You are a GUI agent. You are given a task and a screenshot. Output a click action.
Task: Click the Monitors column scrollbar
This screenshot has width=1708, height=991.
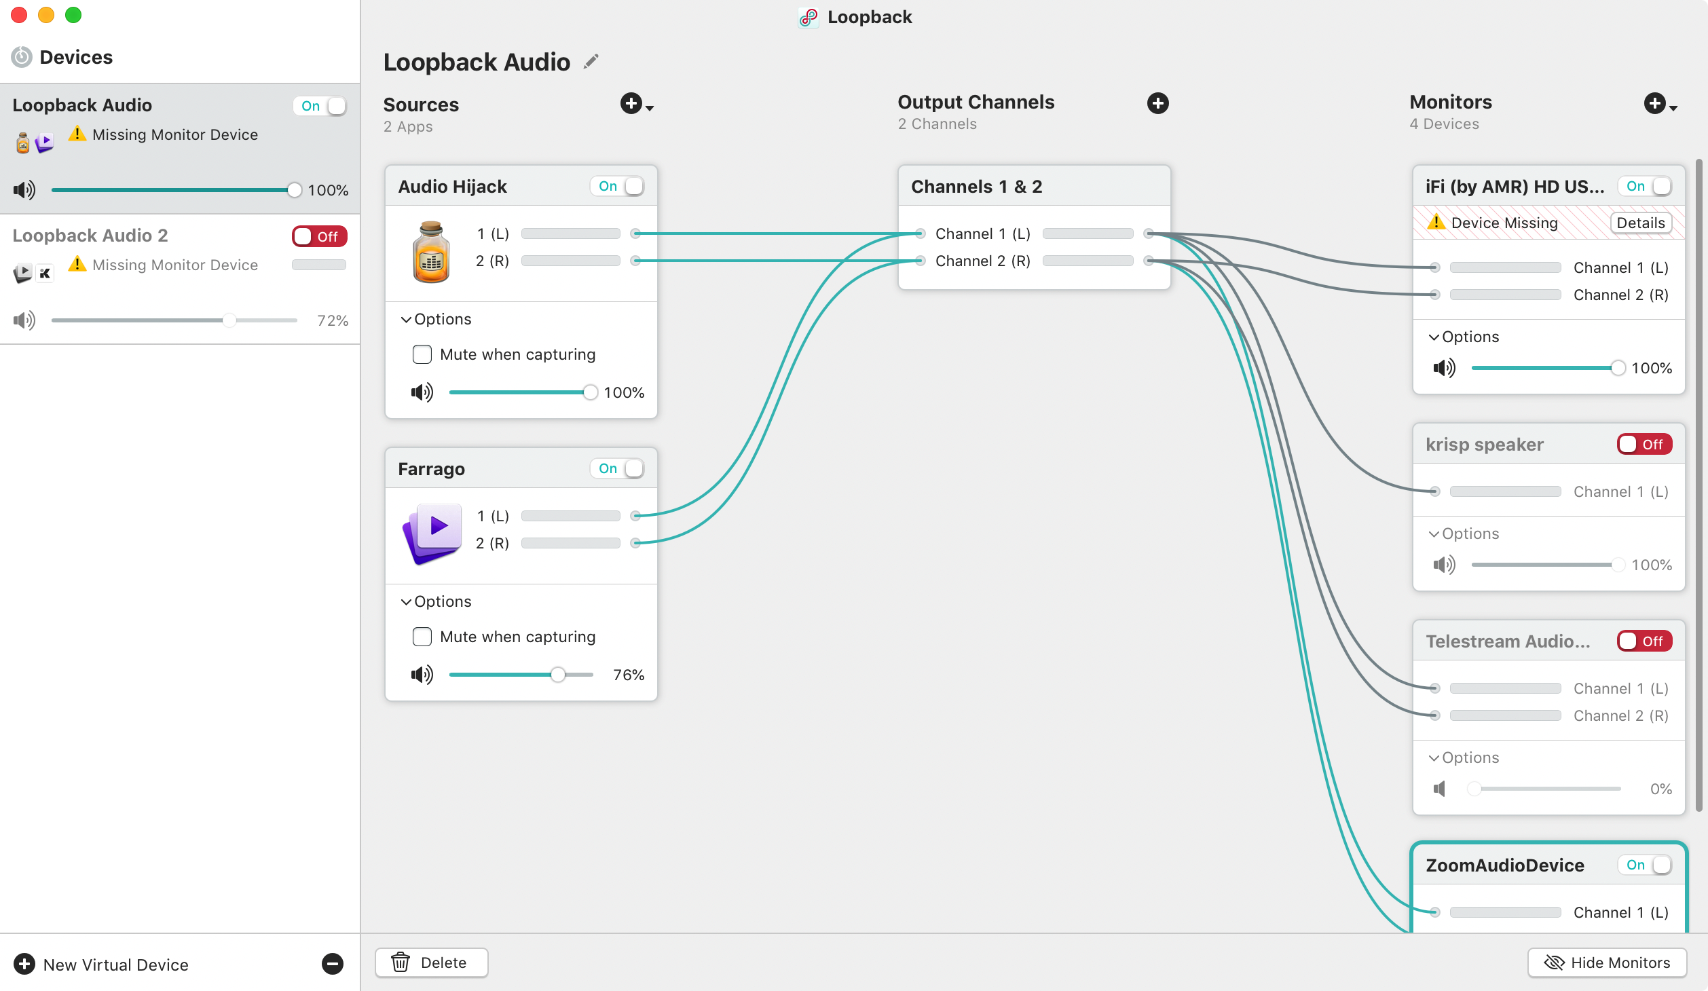point(1698,485)
